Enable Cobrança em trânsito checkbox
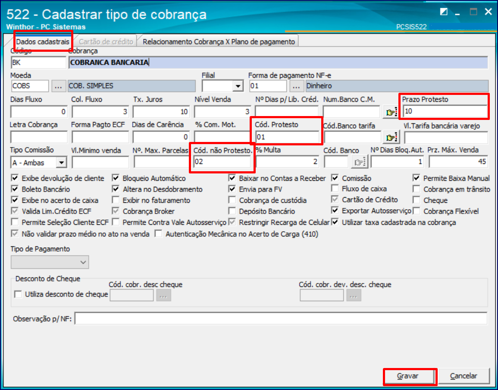This screenshot has height=390, width=498. point(417,189)
